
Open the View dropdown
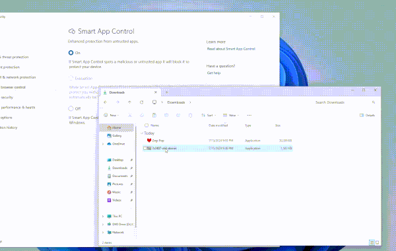[x=231, y=116]
